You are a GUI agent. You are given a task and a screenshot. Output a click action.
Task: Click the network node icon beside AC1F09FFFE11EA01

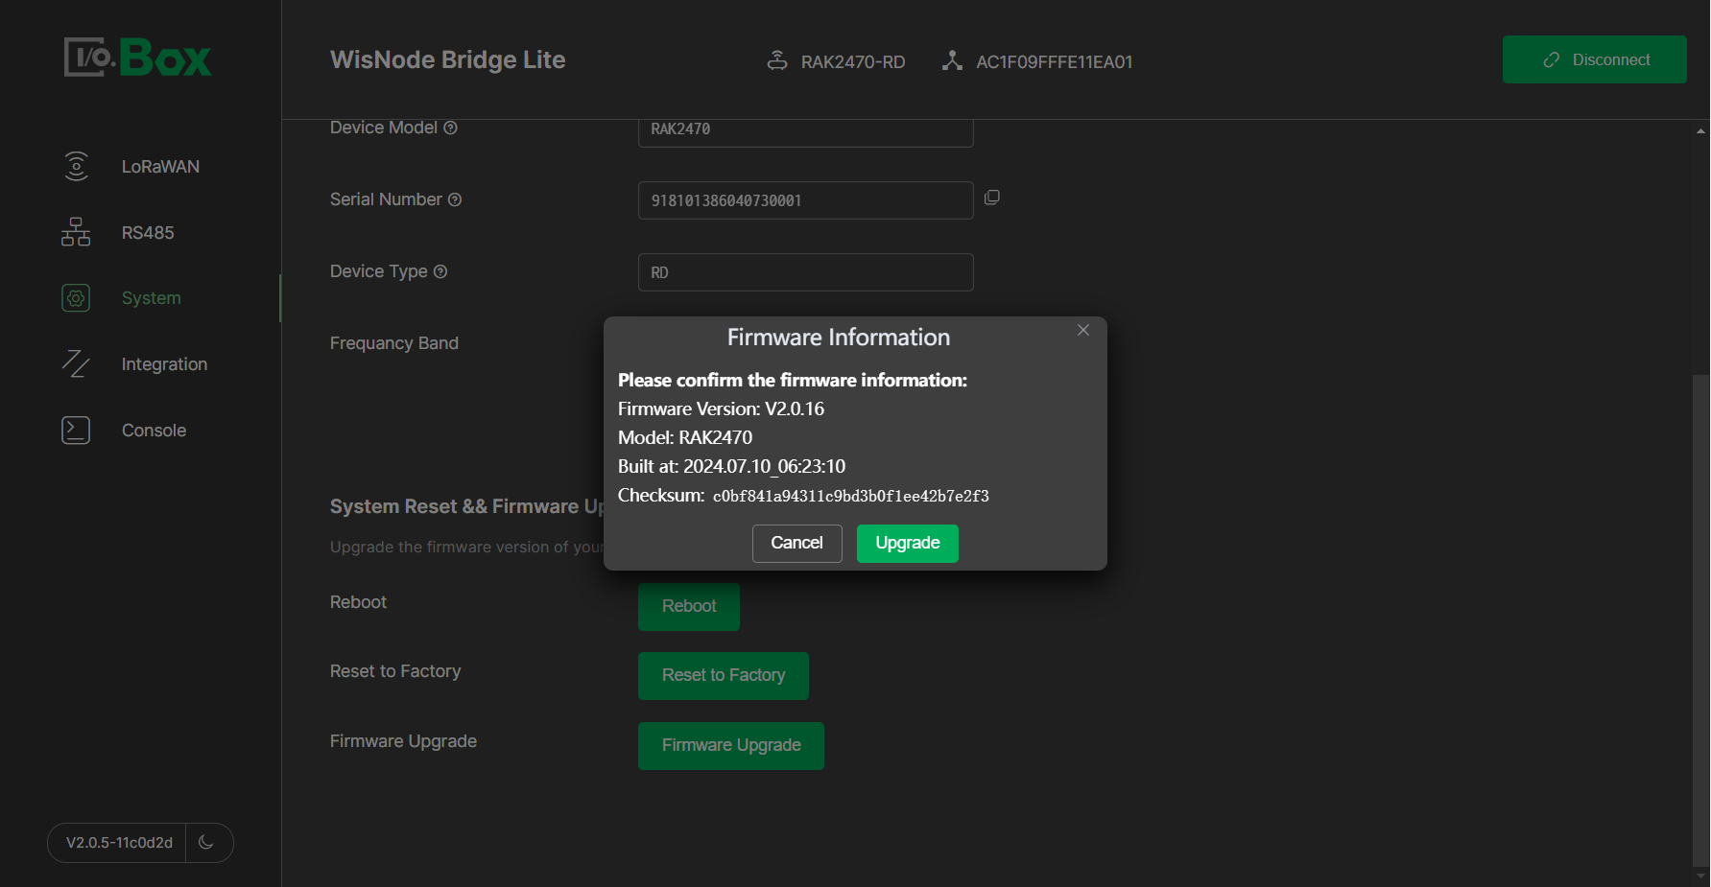click(x=952, y=60)
